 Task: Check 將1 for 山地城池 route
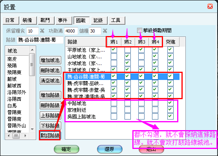tap(114, 56)
